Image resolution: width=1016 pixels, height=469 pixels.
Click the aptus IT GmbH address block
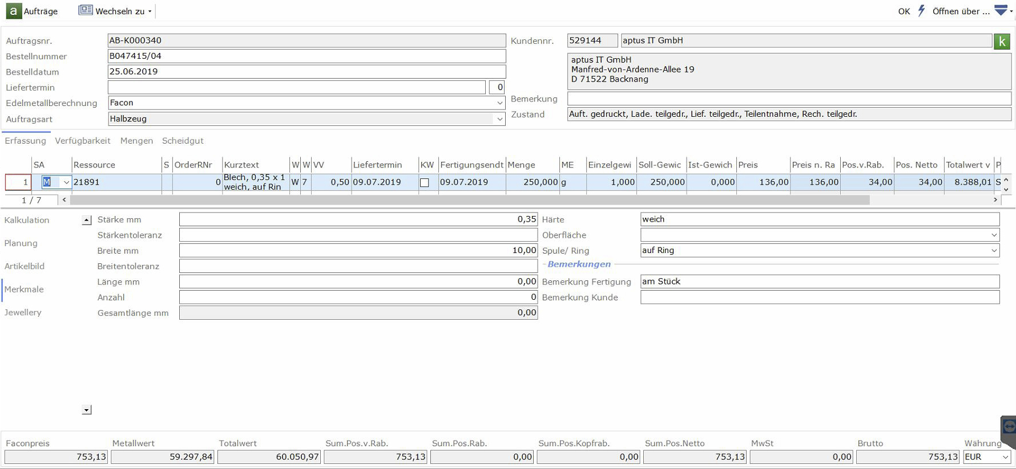tap(789, 71)
